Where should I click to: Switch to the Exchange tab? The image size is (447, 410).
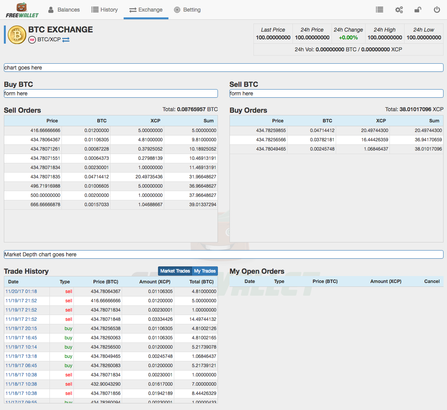(146, 10)
